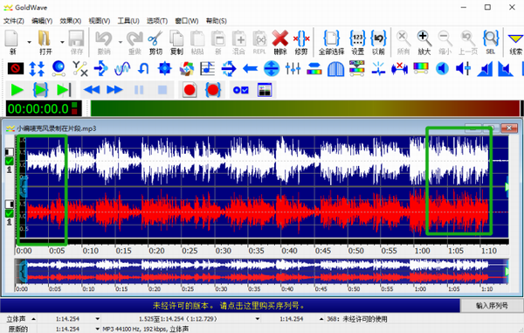Viewport: 524px width, 333px height.
Task: Toggle the upper channel green checkbox
Action: pyautogui.click(x=10, y=161)
